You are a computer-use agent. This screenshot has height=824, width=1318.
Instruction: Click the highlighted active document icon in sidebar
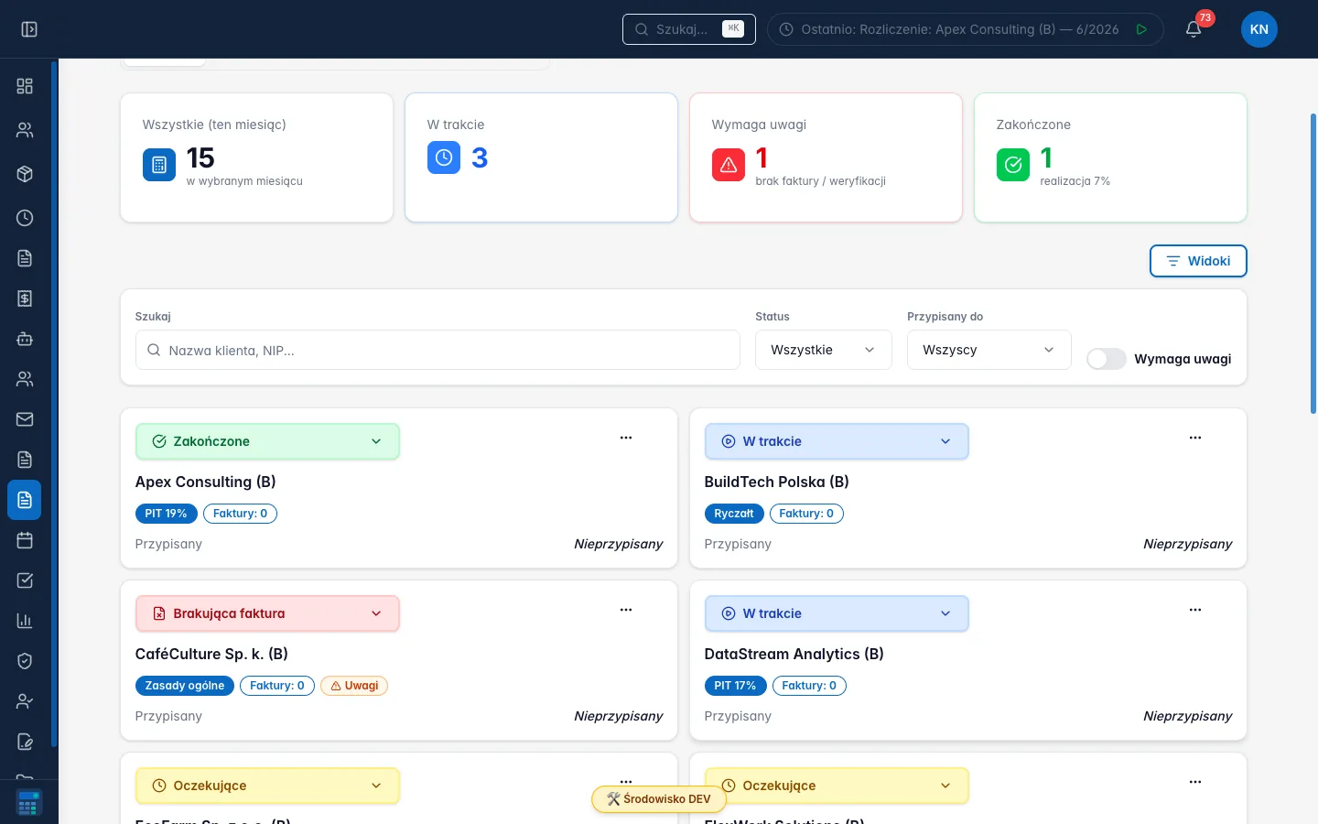(25, 500)
